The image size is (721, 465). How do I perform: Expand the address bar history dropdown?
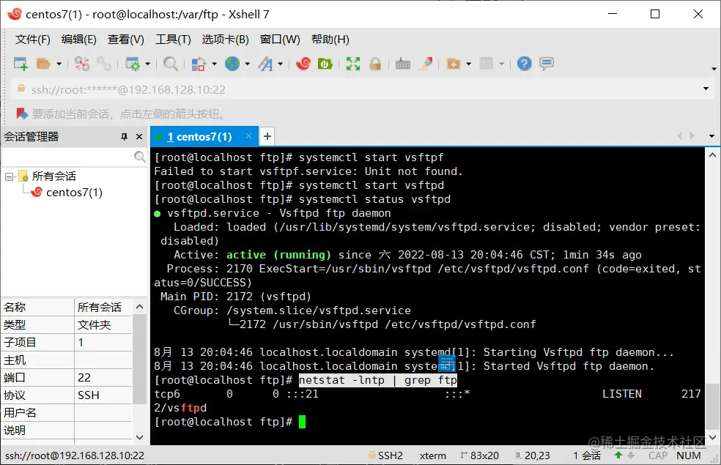(706, 88)
